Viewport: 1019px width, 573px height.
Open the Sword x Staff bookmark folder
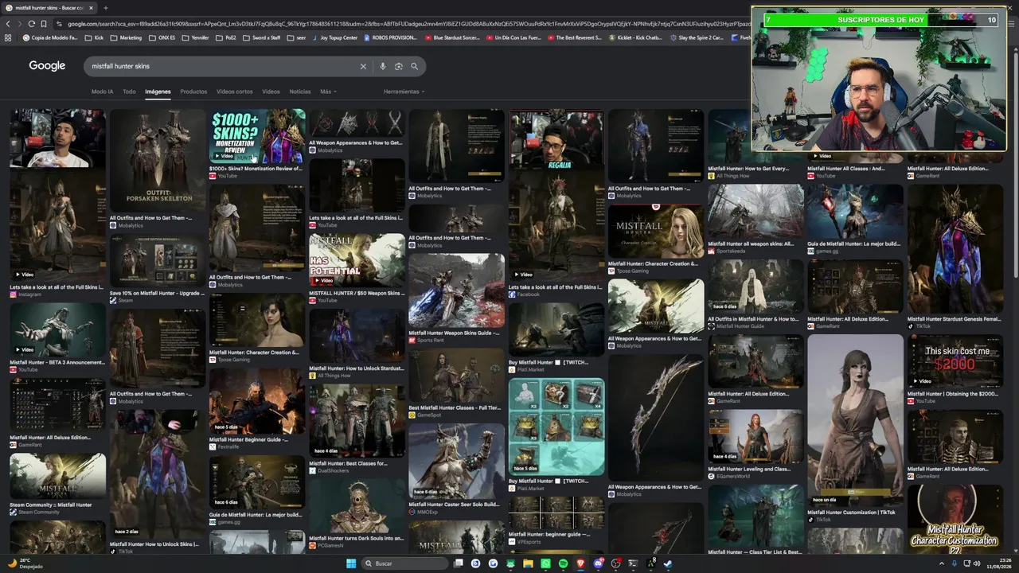262,37
